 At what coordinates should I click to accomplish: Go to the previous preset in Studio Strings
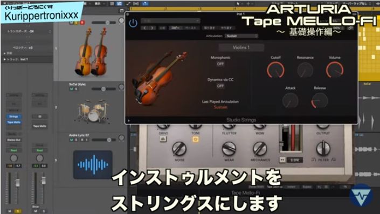[x=144, y=28]
